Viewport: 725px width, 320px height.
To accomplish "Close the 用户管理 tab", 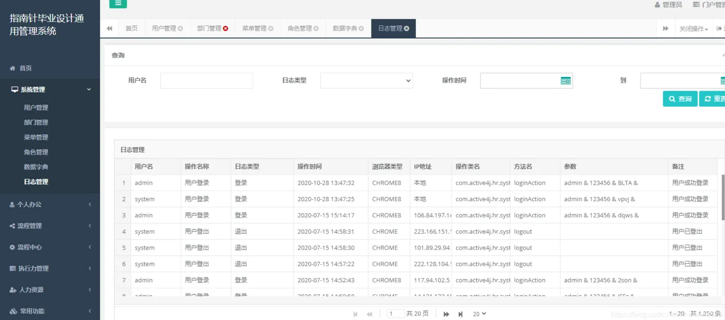I will [x=180, y=28].
